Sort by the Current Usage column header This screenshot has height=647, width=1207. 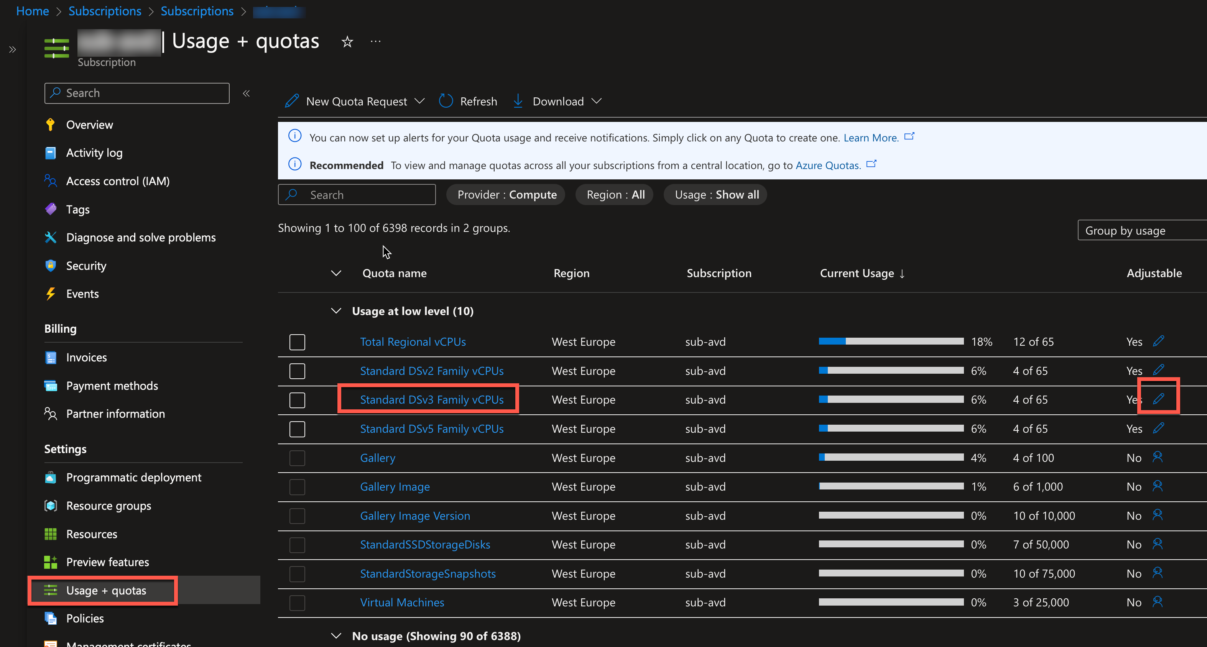[x=862, y=273]
